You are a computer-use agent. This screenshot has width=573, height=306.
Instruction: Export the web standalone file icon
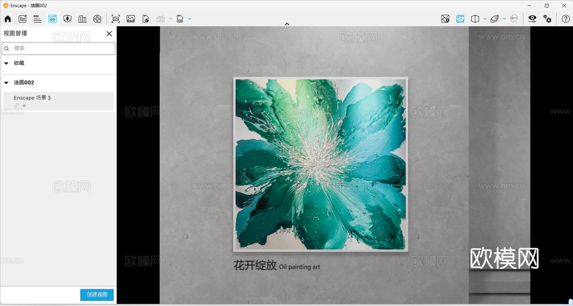[x=146, y=19]
